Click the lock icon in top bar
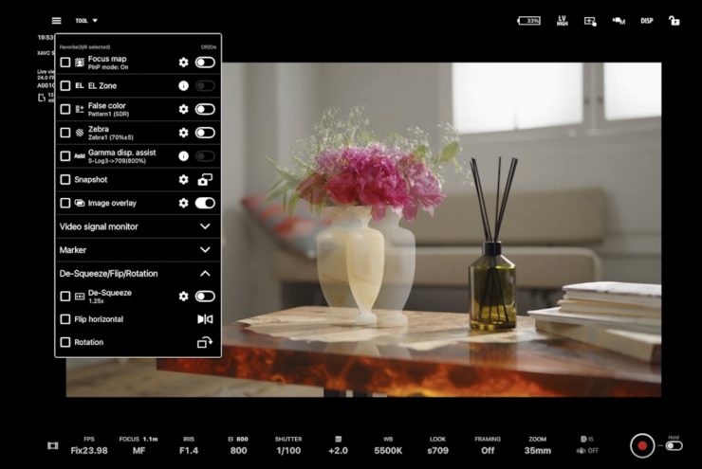The image size is (702, 469). (x=674, y=21)
